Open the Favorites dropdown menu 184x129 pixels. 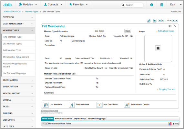coord(78,5)
